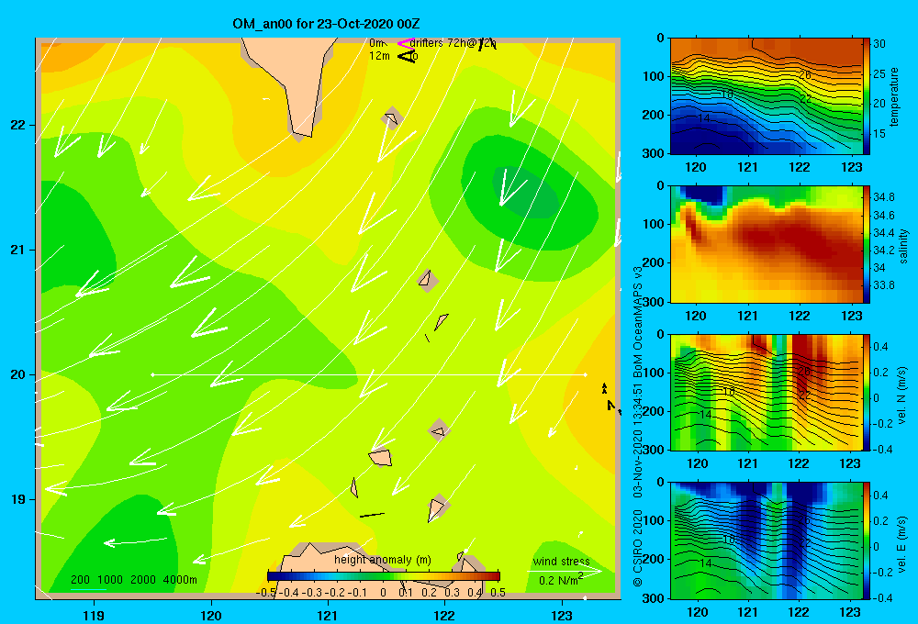Click the height anomaly color bar
The image size is (918, 624).
coord(384,575)
